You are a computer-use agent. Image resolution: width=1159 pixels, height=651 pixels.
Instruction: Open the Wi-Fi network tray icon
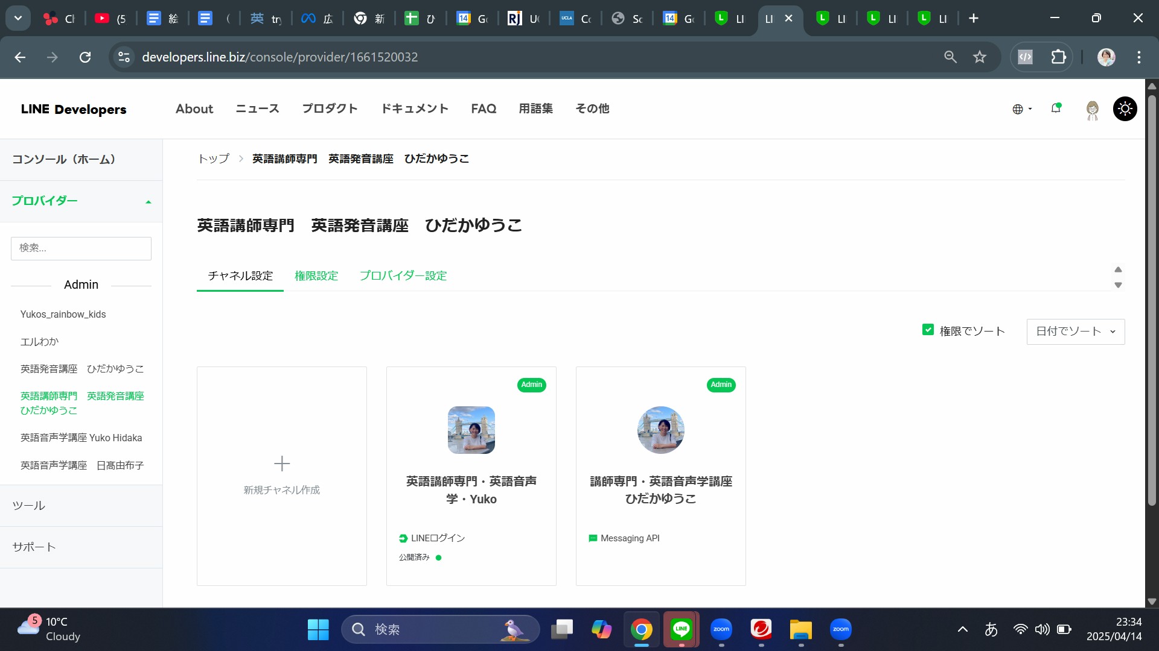(1020, 630)
